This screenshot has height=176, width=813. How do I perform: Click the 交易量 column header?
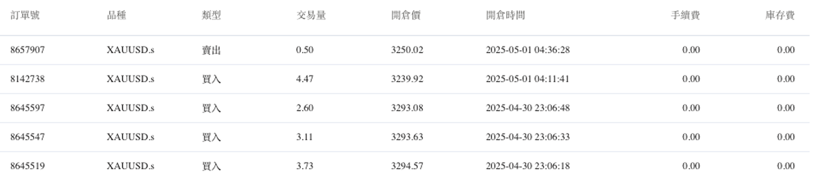[311, 15]
